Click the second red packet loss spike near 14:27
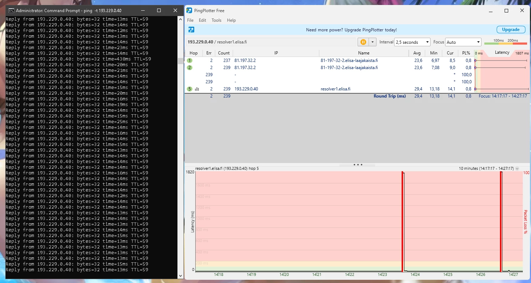Image resolution: width=531 pixels, height=283 pixels. [x=501, y=221]
